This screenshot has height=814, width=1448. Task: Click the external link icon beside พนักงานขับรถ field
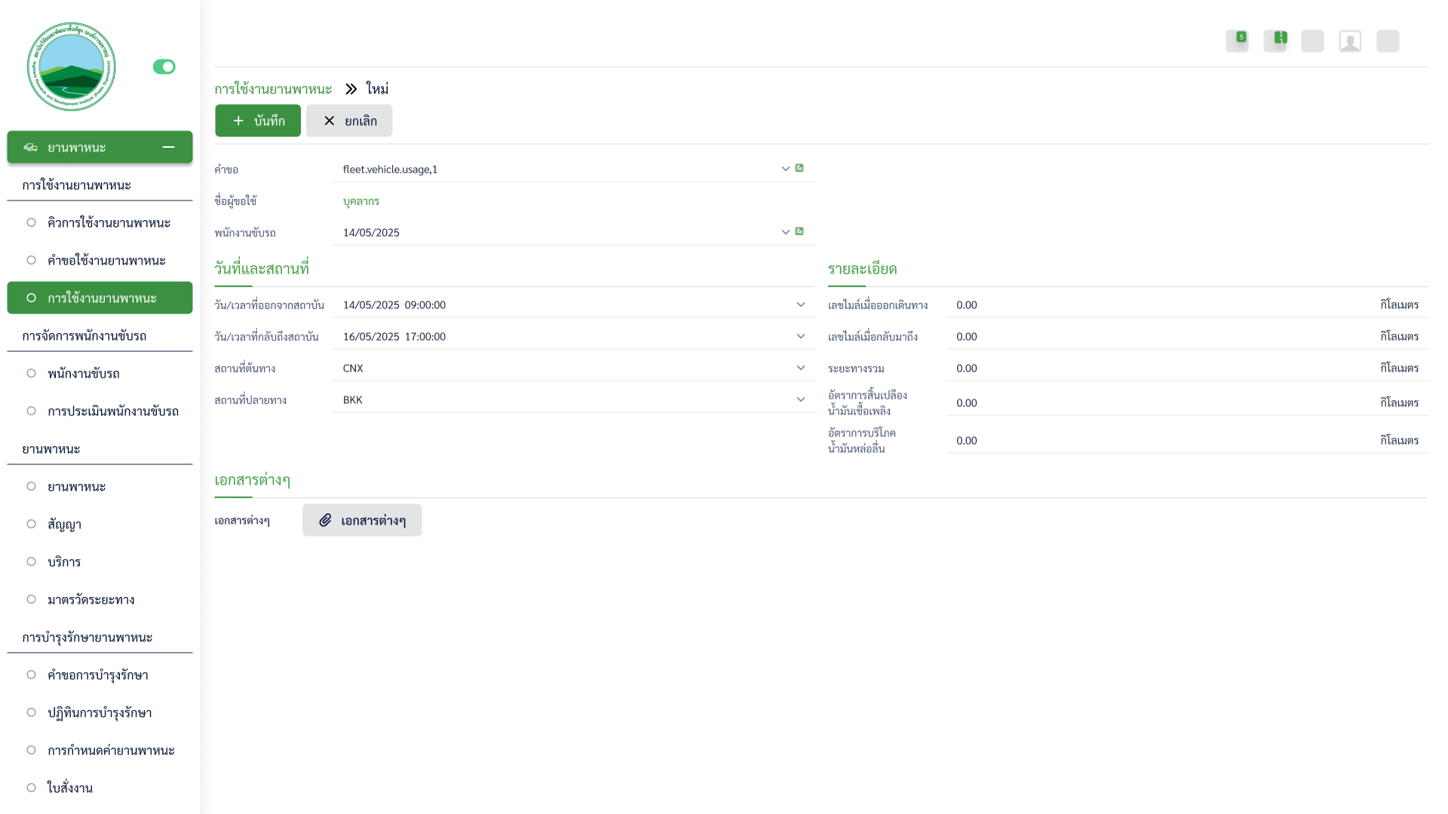click(x=799, y=231)
